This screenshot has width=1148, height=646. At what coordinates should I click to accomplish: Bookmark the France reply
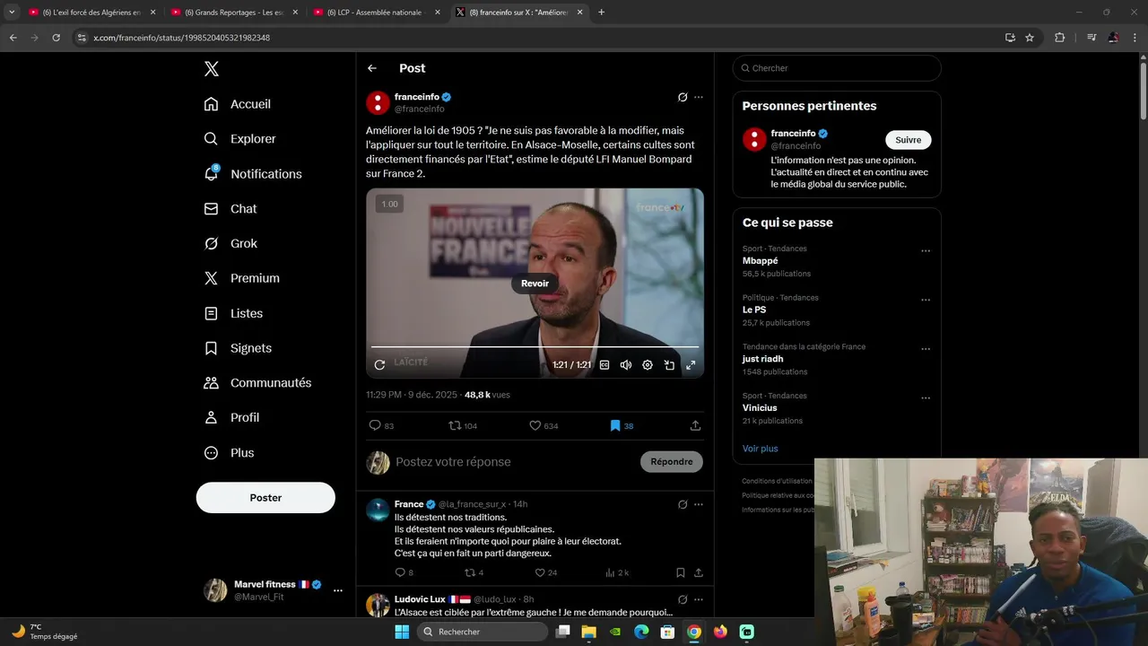pyautogui.click(x=681, y=572)
